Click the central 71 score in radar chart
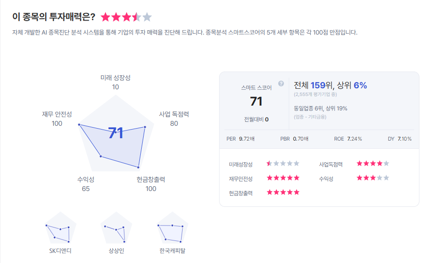 pos(116,133)
